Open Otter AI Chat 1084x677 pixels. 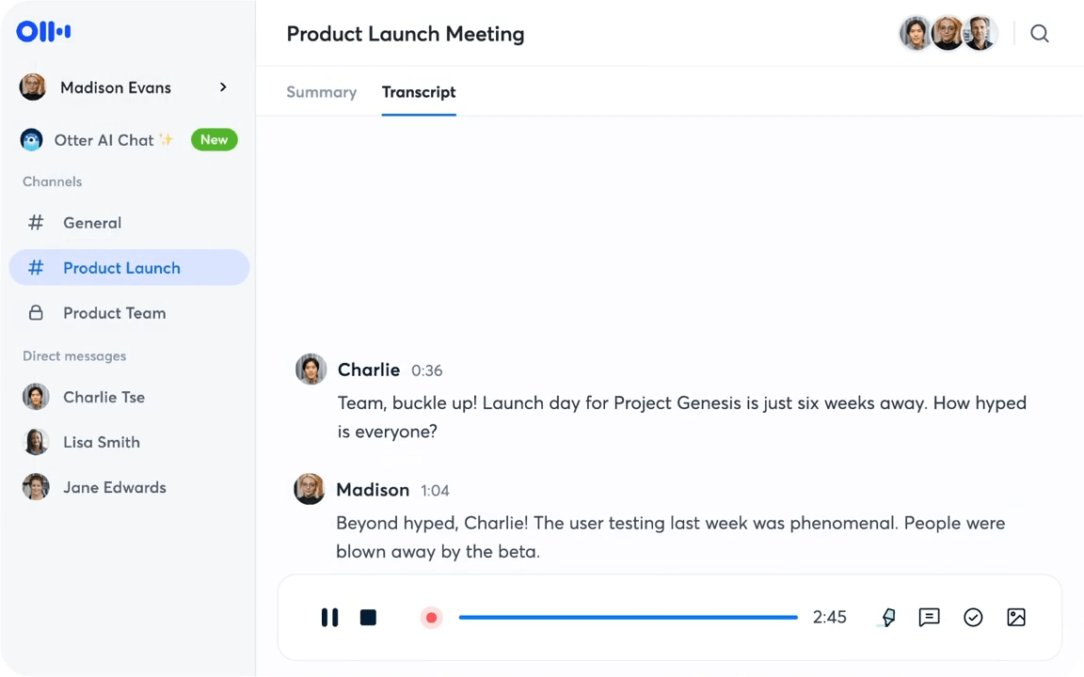(104, 140)
